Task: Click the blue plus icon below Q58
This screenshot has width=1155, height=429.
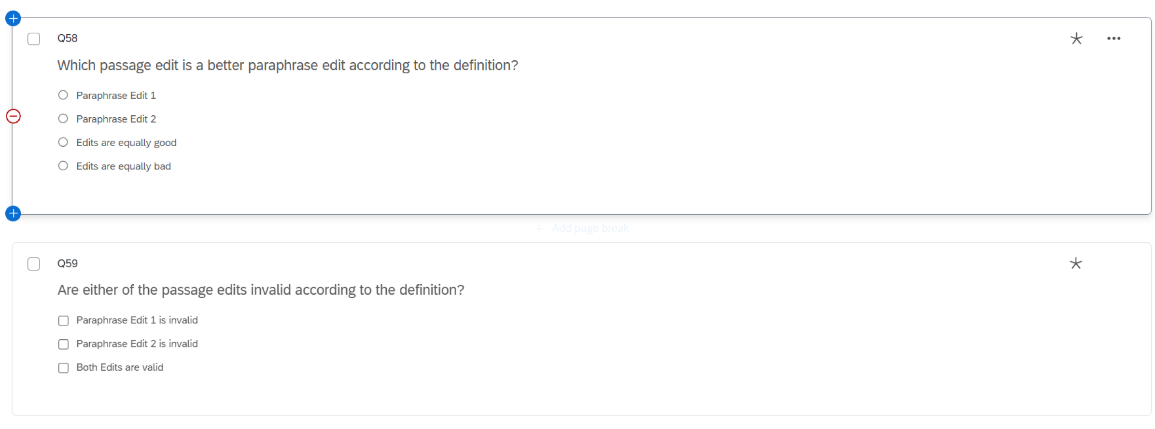Action: pyautogui.click(x=13, y=213)
